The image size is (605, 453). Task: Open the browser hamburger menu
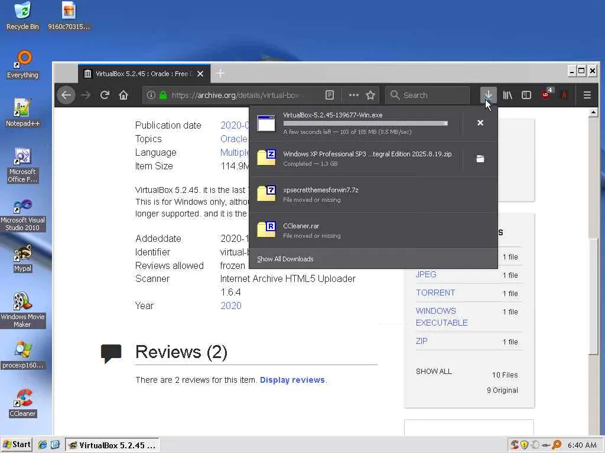coord(587,95)
